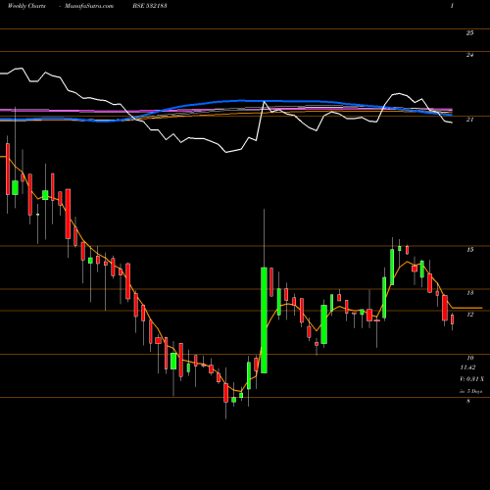The image size is (490, 490).
Task: Click the price axis label 24
Action: (469, 55)
